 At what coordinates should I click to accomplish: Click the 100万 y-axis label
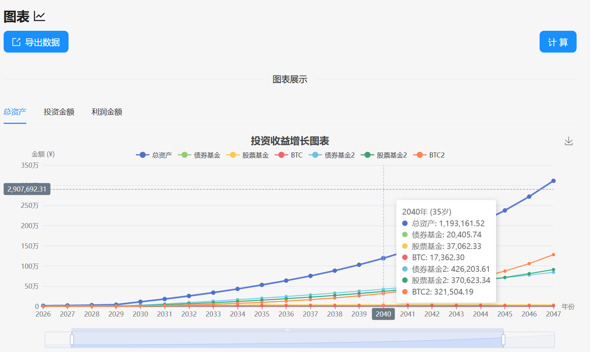[x=30, y=266]
